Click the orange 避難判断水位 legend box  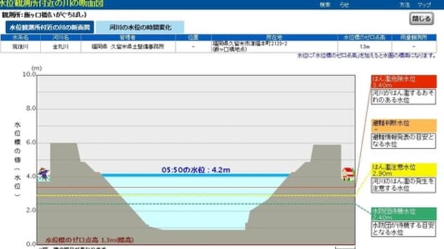tap(403, 126)
